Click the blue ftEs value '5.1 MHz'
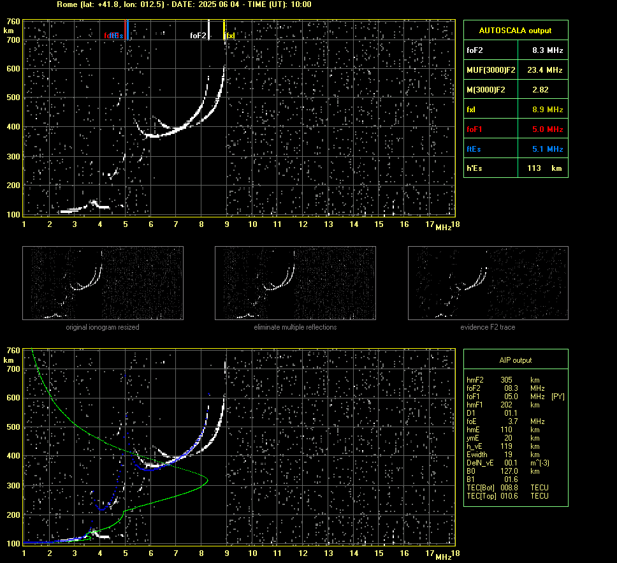The image size is (617, 563). click(x=548, y=149)
